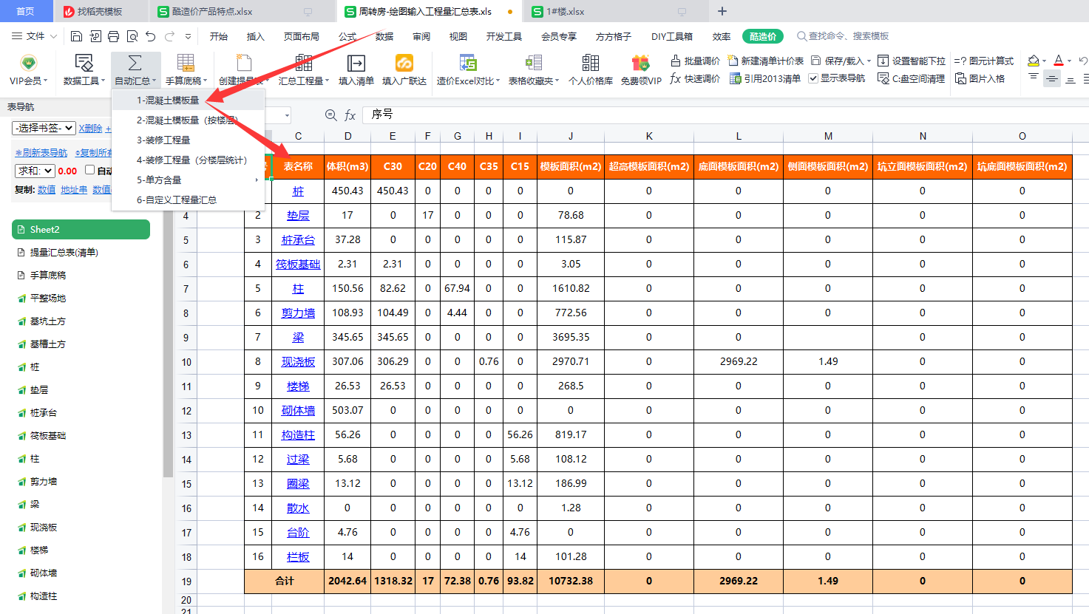Click 免费领VIP gift icon
Image resolution: width=1089 pixels, height=614 pixels.
point(641,63)
